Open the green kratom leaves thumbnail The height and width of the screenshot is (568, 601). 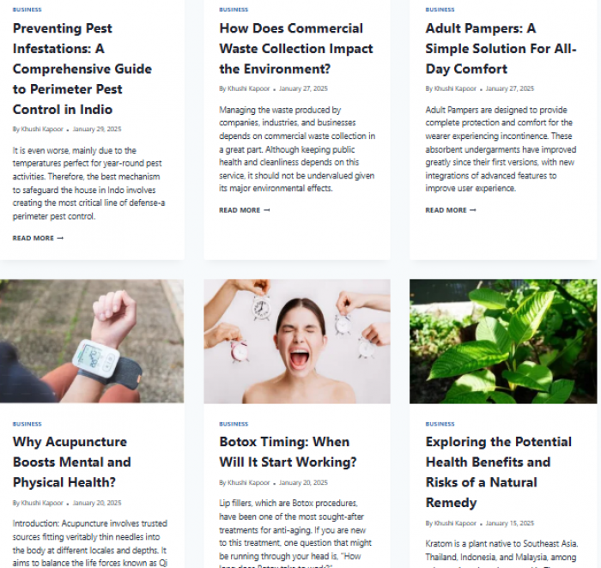pos(503,341)
